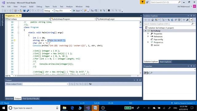Switch to the Error List tab
The width and height of the screenshot is (197, 111).
9,99
